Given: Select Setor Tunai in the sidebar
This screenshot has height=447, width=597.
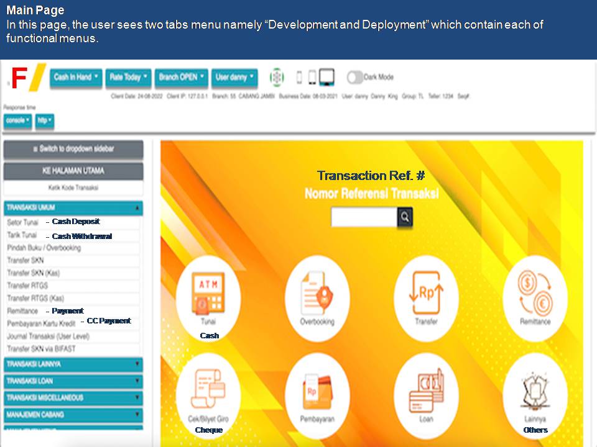Looking at the screenshot, I should (23, 222).
